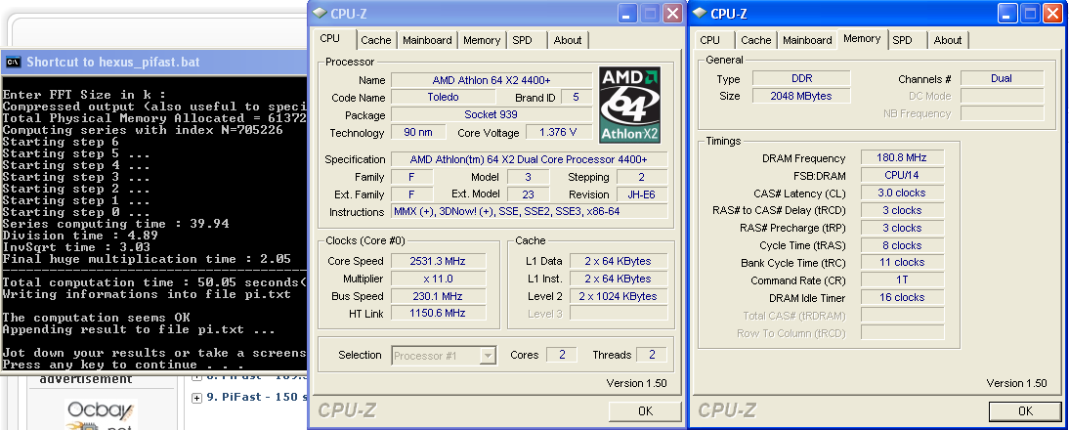This screenshot has width=1069, height=430.
Task: Click the Ocbay advertisement image
Action: click(102, 414)
